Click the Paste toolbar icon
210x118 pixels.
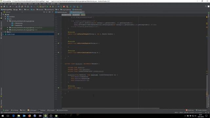[22, 7]
